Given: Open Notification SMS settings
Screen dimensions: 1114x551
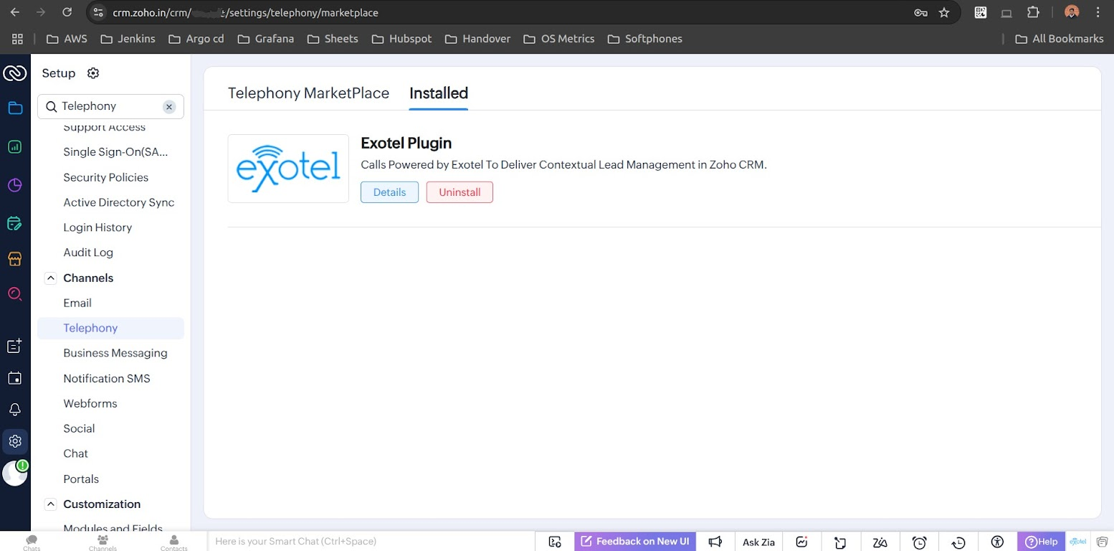Looking at the screenshot, I should (x=107, y=378).
